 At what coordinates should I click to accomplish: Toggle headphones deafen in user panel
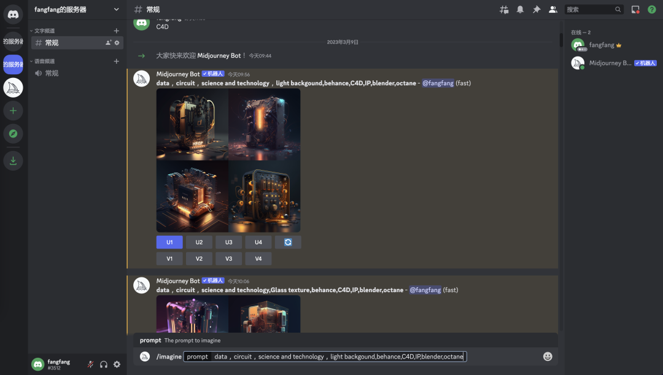point(104,365)
